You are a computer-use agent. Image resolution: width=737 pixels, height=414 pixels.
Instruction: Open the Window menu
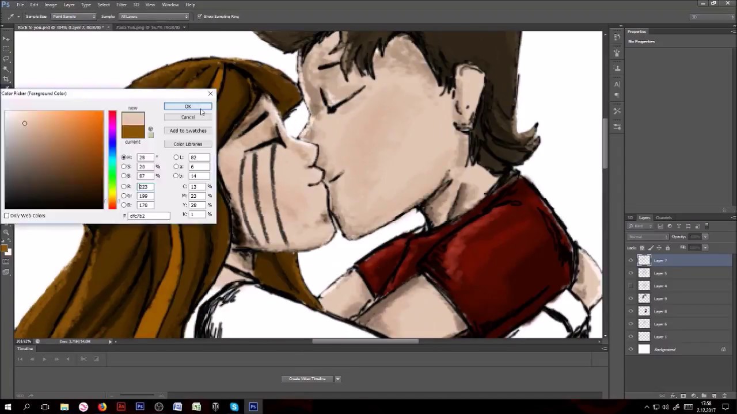click(x=170, y=5)
